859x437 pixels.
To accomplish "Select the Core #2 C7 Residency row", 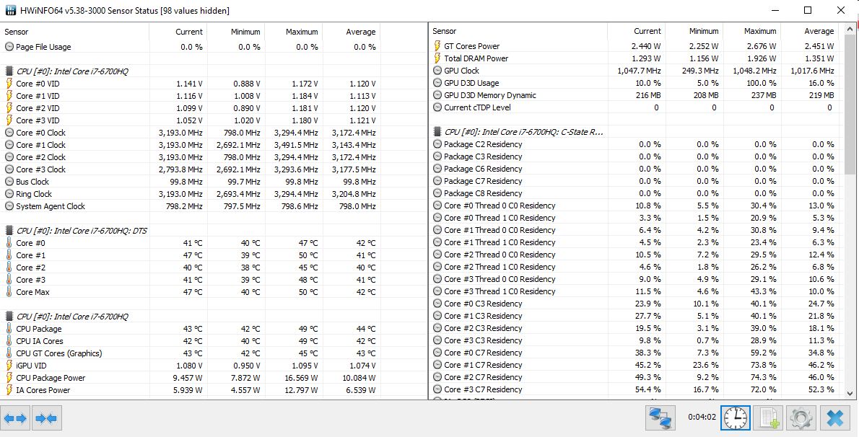I will click(634, 376).
